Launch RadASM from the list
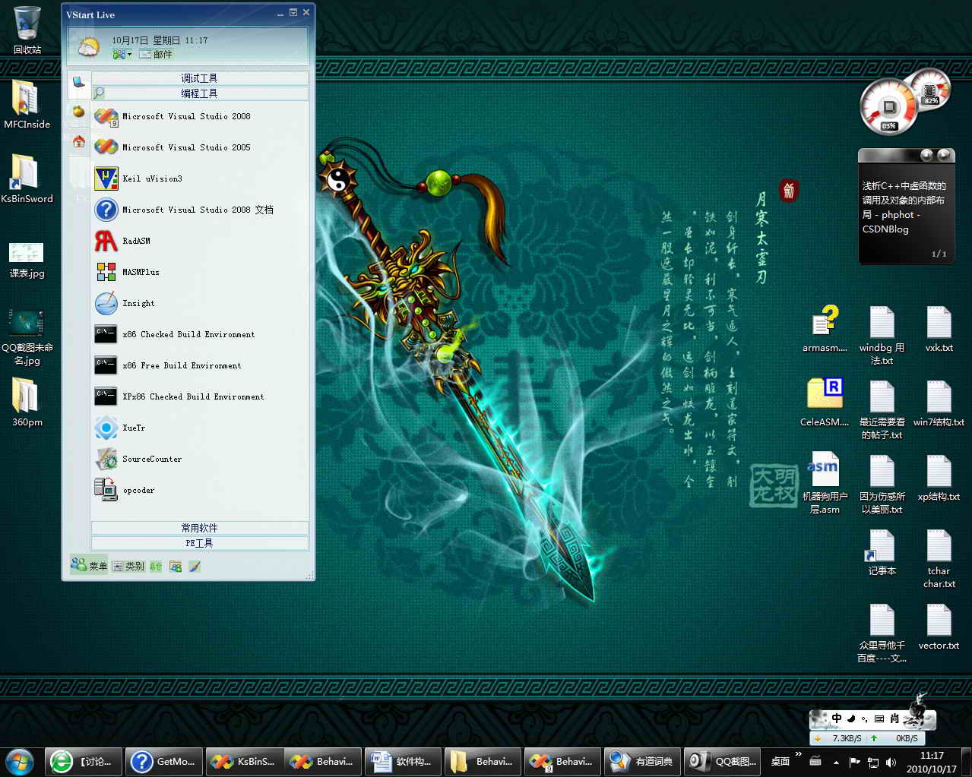This screenshot has height=777, width=972. [x=201, y=242]
